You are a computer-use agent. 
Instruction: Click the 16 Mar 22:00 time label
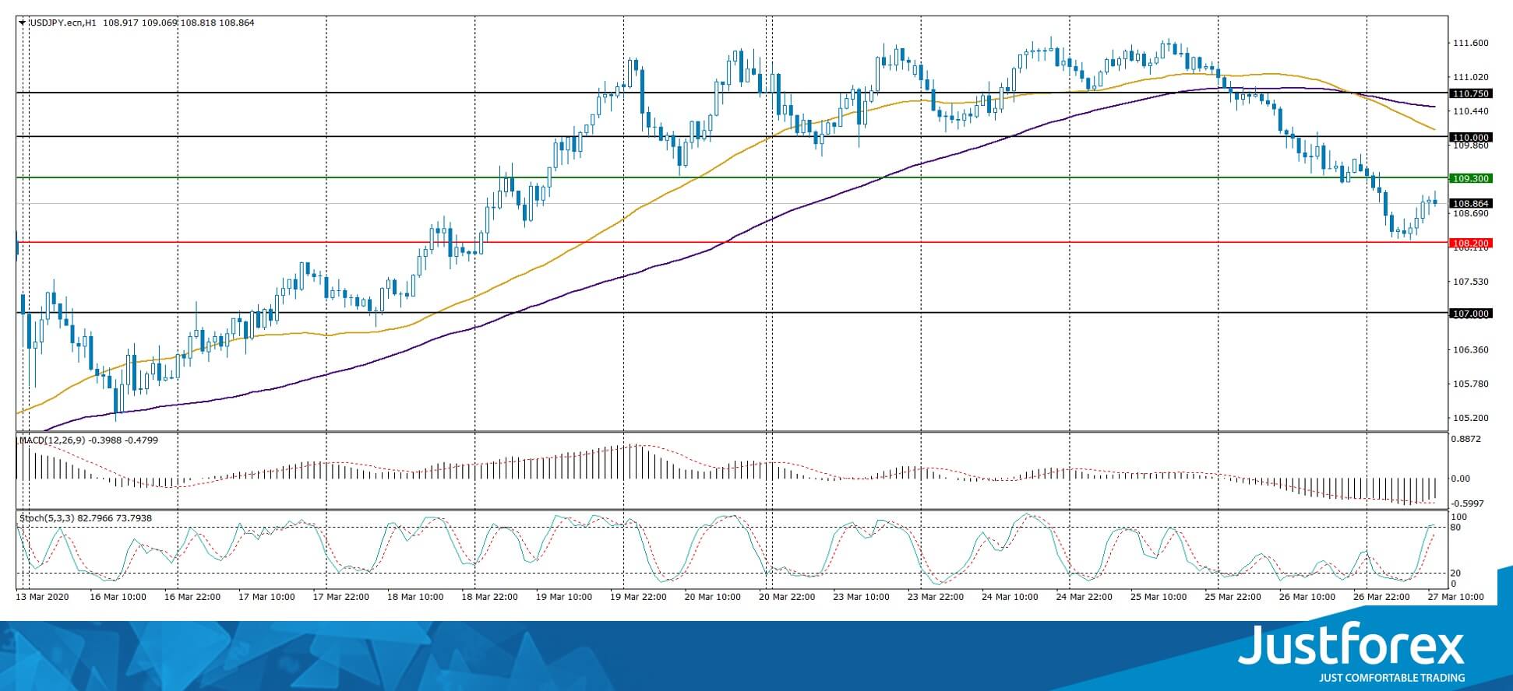click(x=192, y=597)
